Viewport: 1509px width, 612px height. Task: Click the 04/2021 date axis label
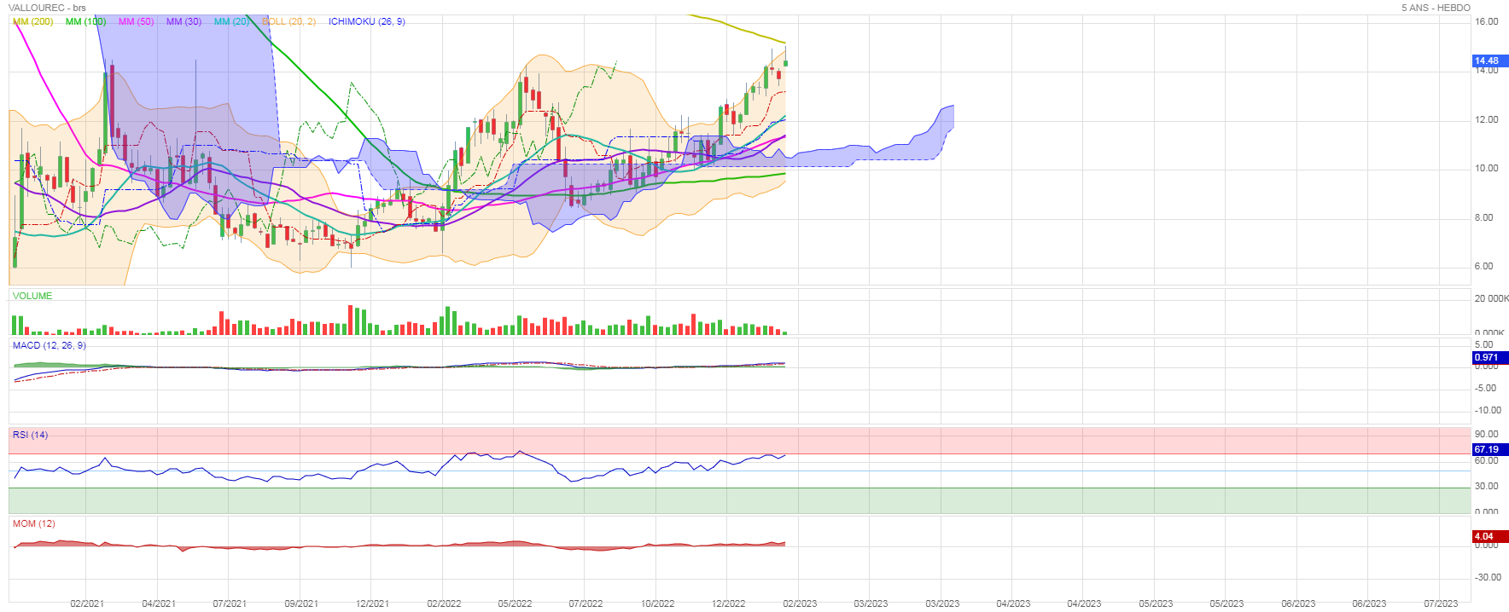[159, 603]
